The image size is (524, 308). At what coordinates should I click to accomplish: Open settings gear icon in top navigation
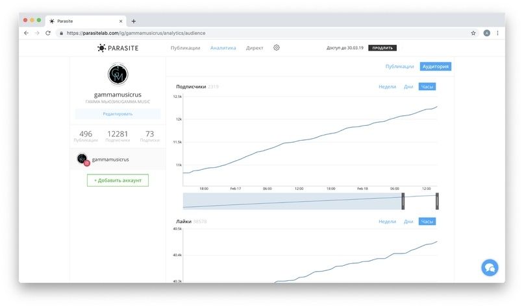coord(277,48)
